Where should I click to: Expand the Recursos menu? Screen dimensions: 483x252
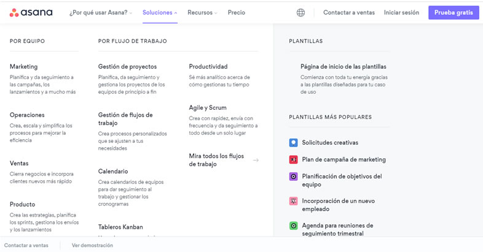[x=202, y=13]
